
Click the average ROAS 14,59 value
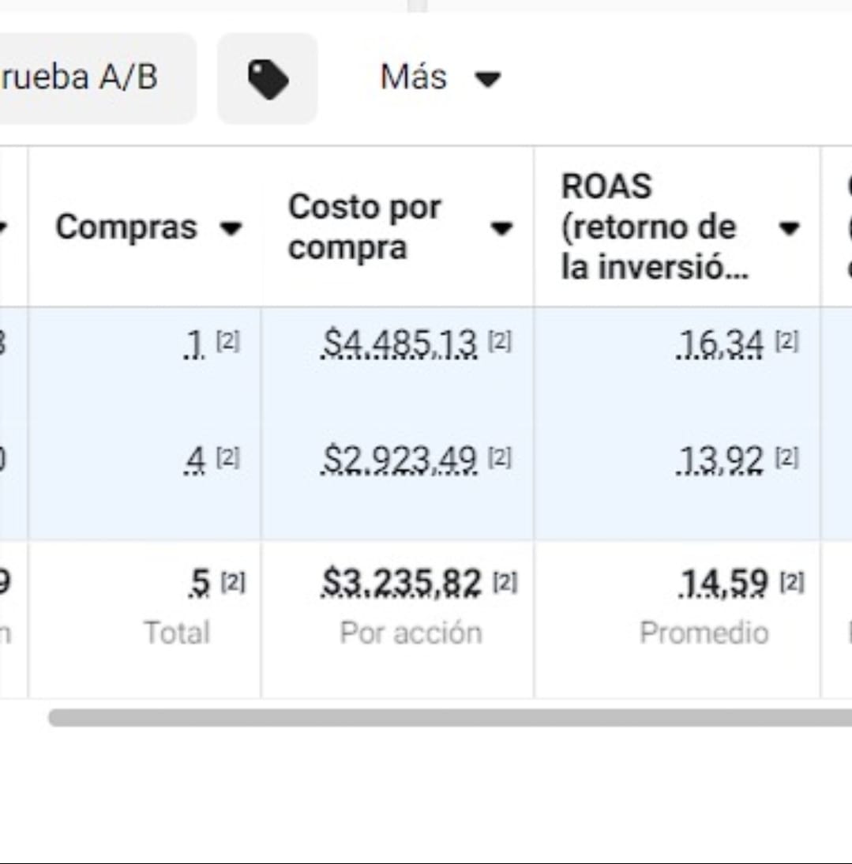pyautogui.click(x=723, y=584)
